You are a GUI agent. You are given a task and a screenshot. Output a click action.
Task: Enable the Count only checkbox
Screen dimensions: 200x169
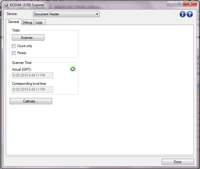point(14,46)
